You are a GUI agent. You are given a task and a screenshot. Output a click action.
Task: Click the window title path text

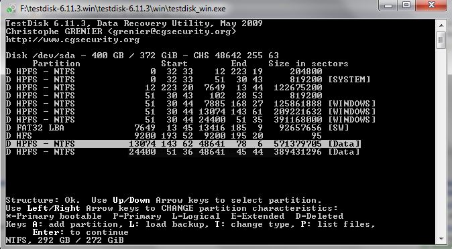(x=123, y=9)
